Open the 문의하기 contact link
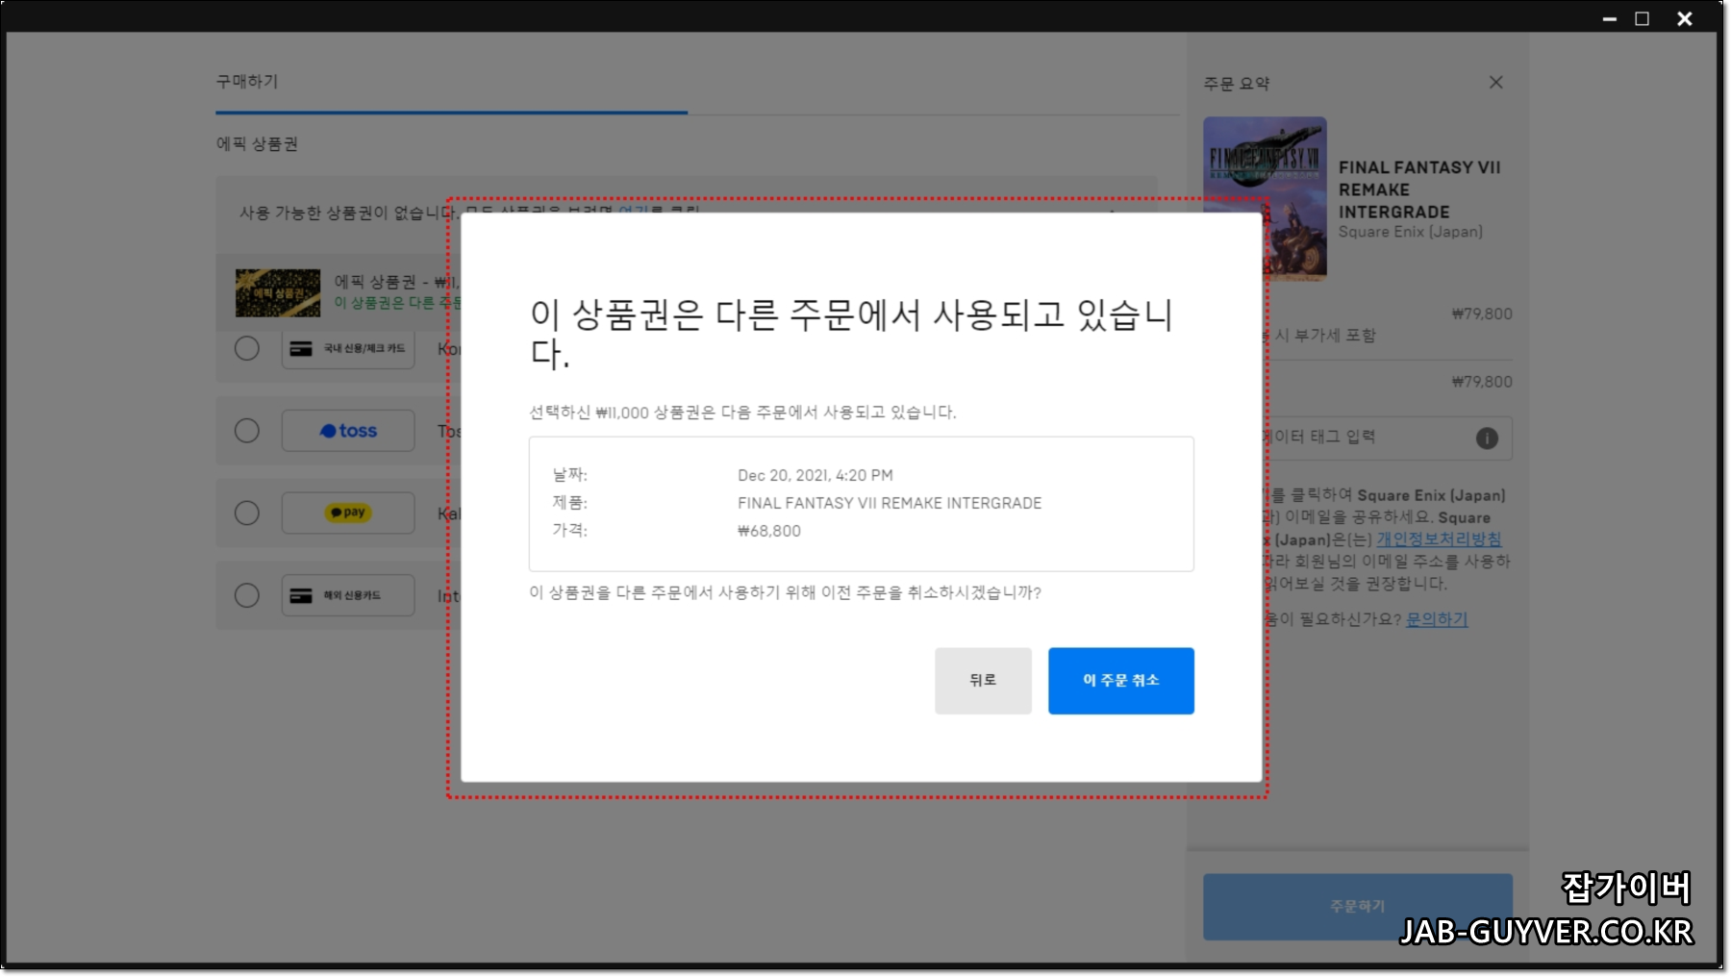Image resolution: width=1731 pixels, height=977 pixels. [x=1437, y=619]
